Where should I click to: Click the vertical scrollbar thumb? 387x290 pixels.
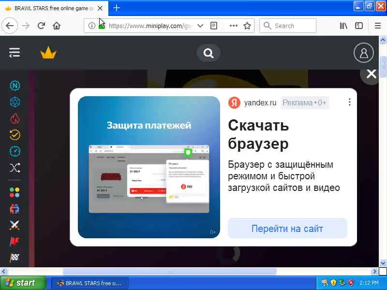coord(383,67)
